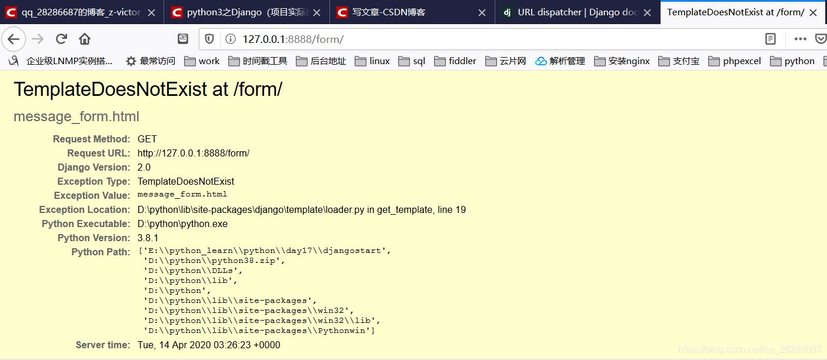Show site information icon in address bar

pyautogui.click(x=231, y=39)
